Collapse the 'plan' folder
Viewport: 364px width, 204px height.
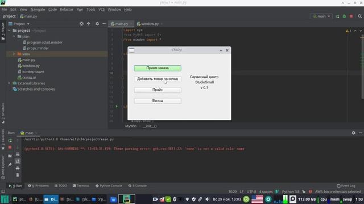(14, 36)
